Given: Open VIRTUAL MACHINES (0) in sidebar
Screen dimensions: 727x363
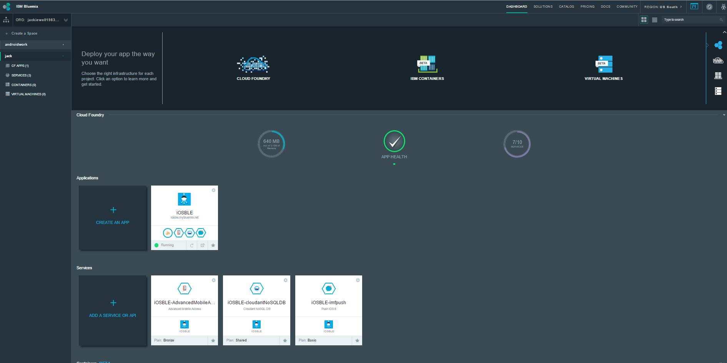Looking at the screenshot, I should (x=28, y=94).
